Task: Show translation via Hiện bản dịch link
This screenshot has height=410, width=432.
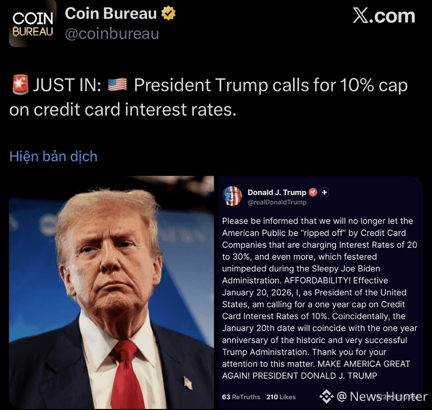Action: pyautogui.click(x=53, y=156)
